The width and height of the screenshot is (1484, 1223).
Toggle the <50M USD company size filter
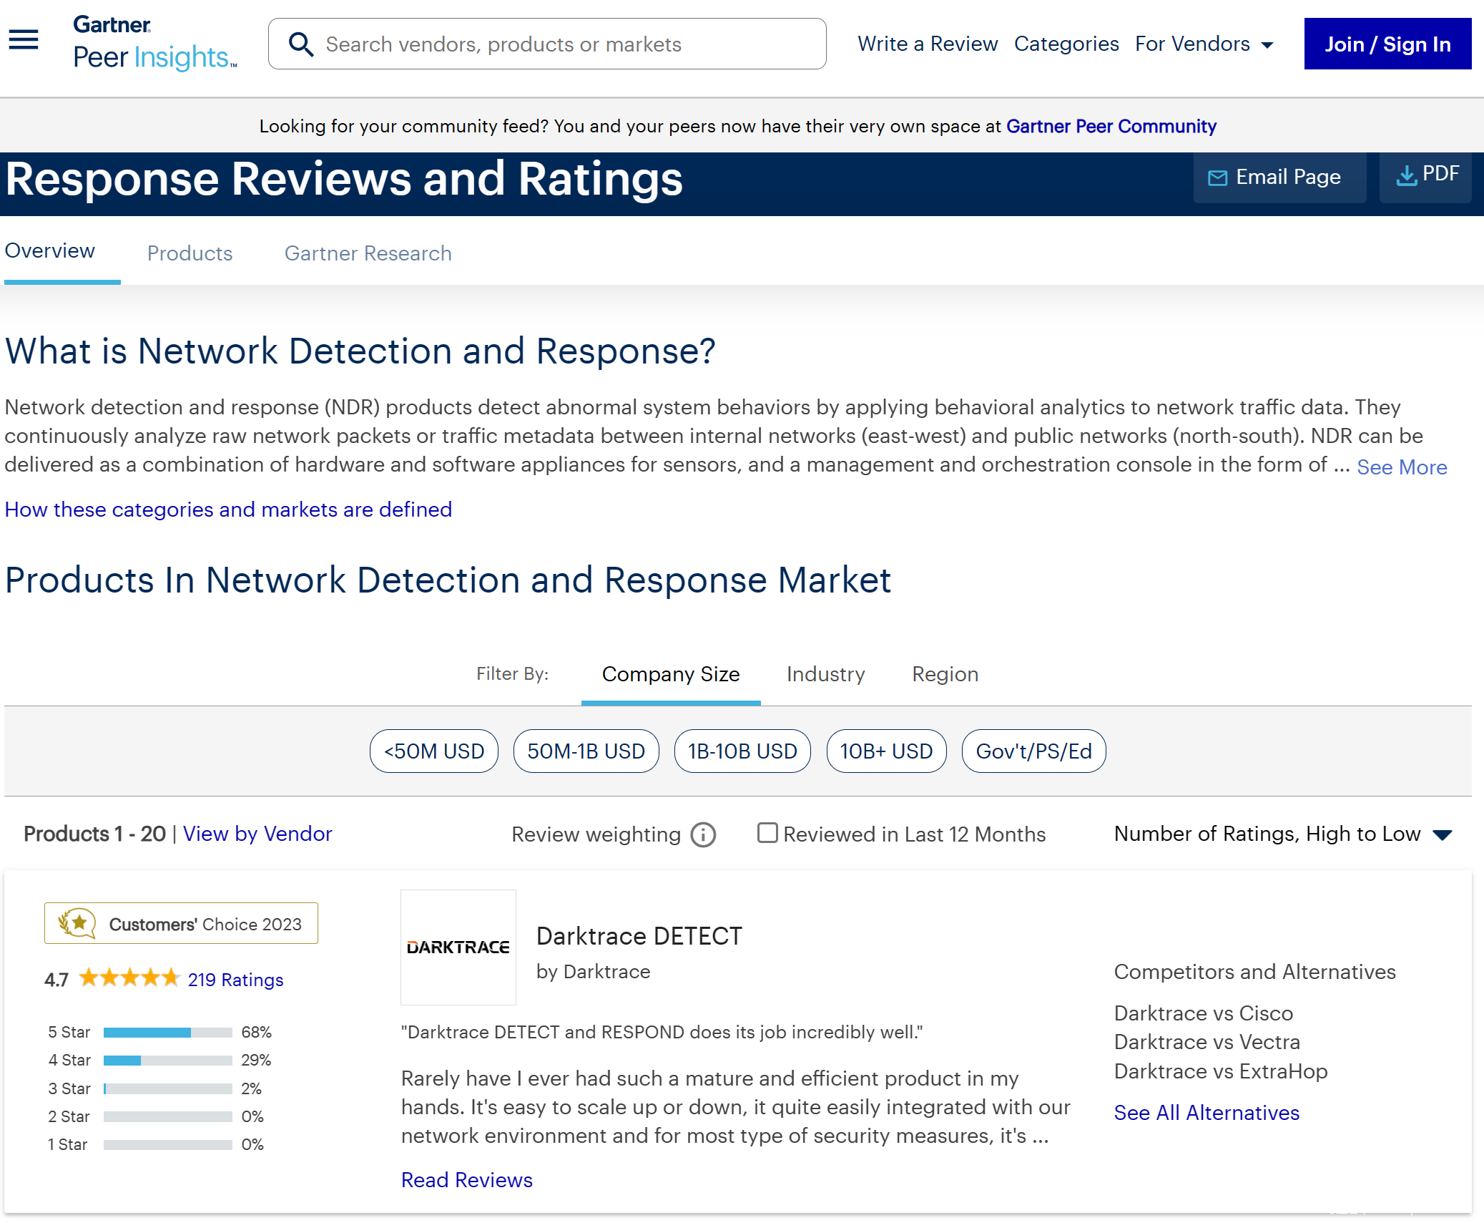tap(434, 751)
